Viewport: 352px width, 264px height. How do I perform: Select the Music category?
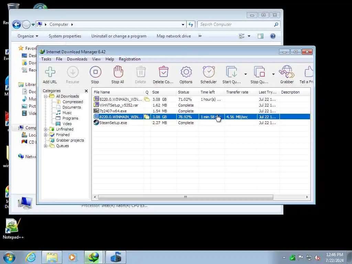pyautogui.click(x=67, y=113)
